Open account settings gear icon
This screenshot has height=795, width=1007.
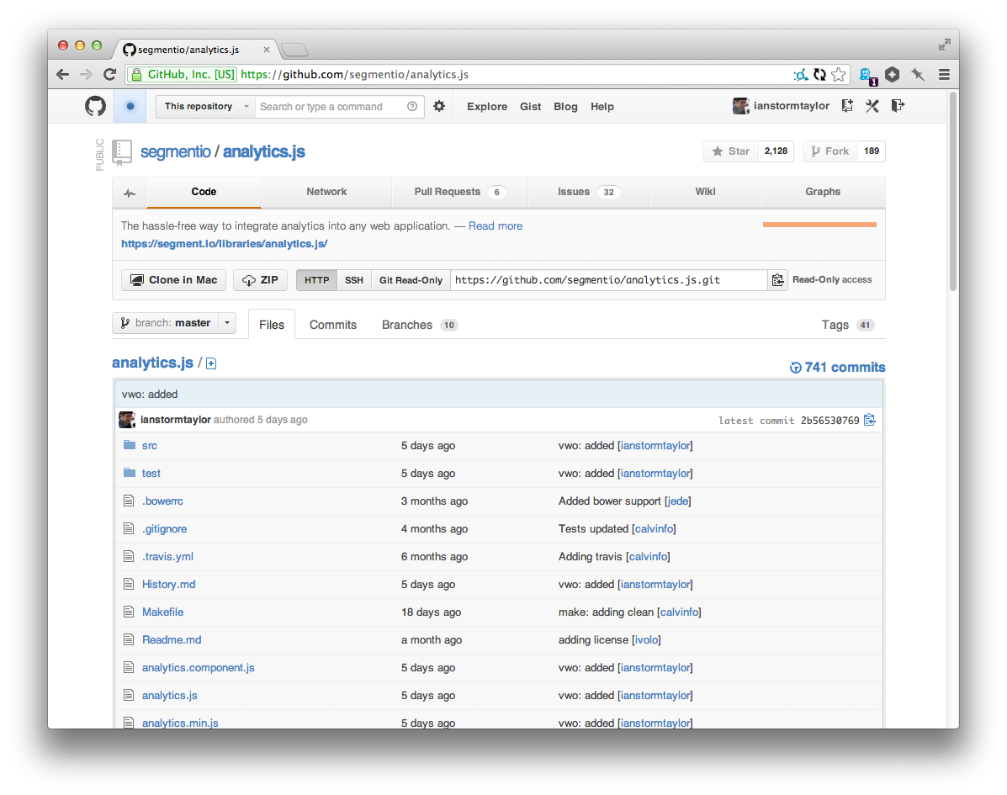point(439,106)
